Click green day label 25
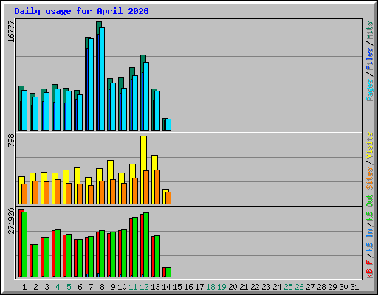The height and width of the screenshot is (295, 378). click(x=288, y=287)
